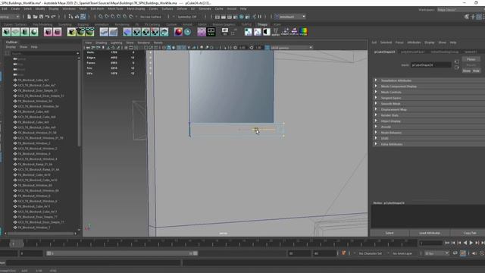Open the Mesh Display menu
This screenshot has width=485, height=273.
[136, 8]
